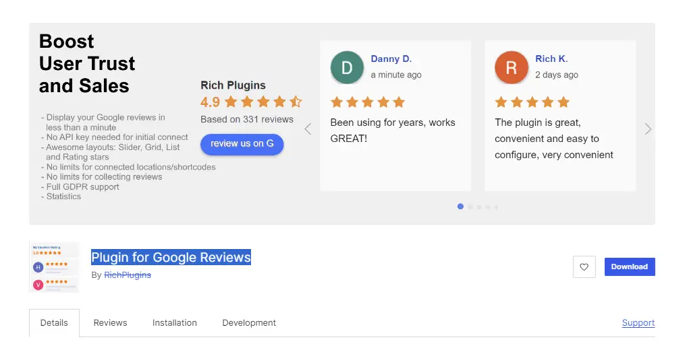Switch to the Reviews tab
Screen dimensions: 689x354
click(x=110, y=323)
